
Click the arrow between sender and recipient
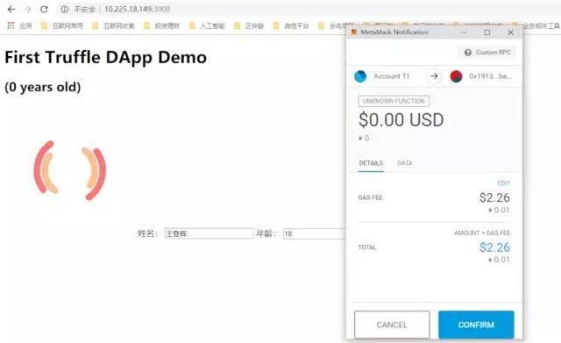coord(434,76)
